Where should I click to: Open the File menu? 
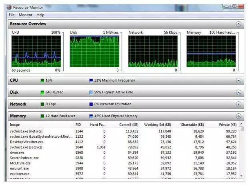click(12, 15)
